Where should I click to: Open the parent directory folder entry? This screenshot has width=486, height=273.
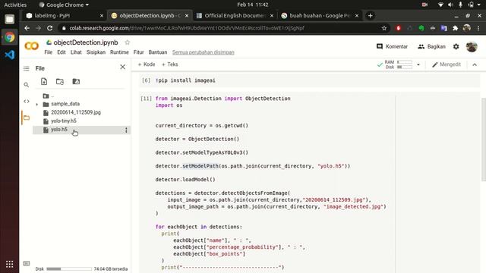(49, 96)
